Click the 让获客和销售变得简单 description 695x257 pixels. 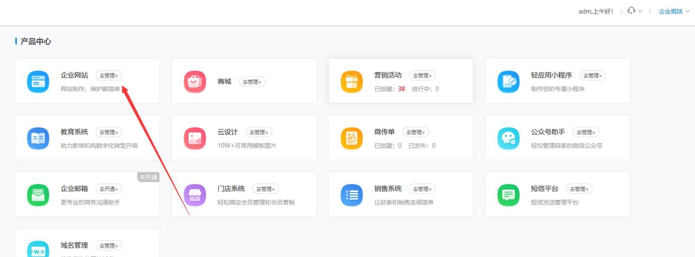404,202
